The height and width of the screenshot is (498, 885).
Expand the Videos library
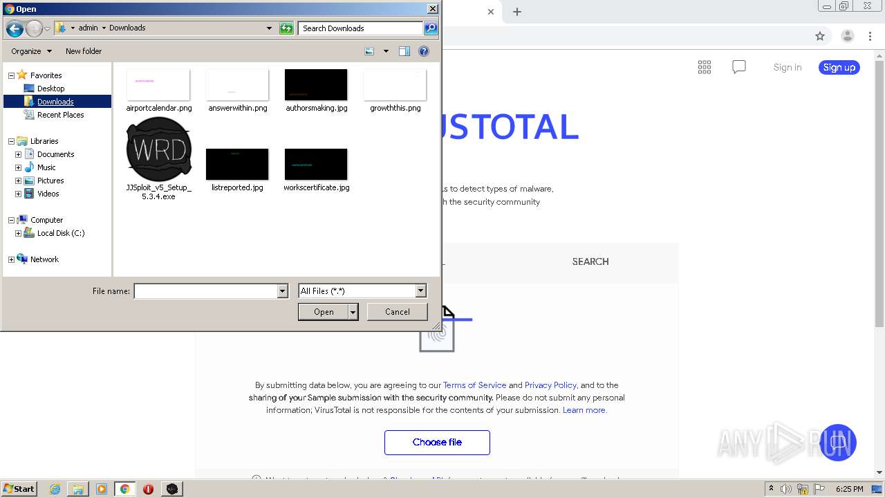18,194
